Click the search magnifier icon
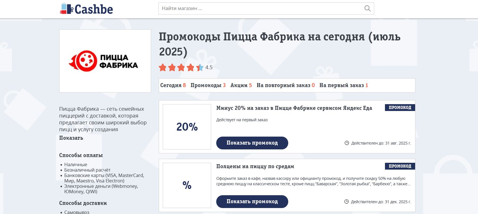This screenshot has height=214, width=478. tap(367, 9)
